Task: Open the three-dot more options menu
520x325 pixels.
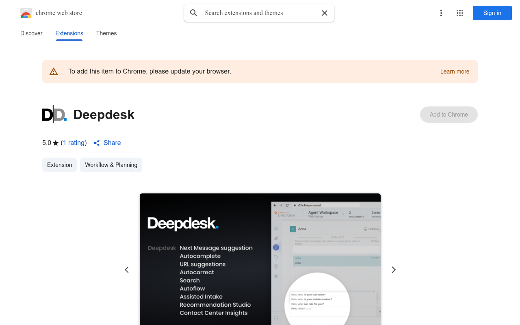Action: click(x=441, y=13)
